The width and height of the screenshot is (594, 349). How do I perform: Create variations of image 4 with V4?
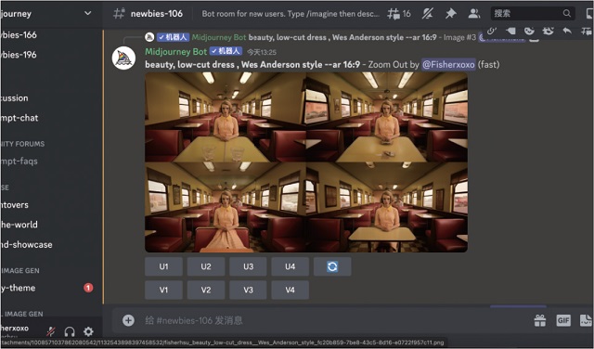(x=291, y=290)
